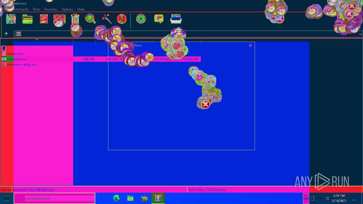Click the archive icon in the address bar

(x=19, y=34)
